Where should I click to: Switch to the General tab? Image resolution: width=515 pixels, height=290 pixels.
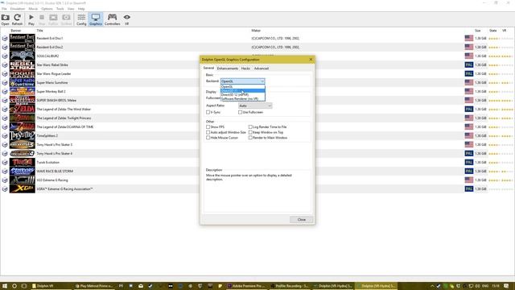208,68
